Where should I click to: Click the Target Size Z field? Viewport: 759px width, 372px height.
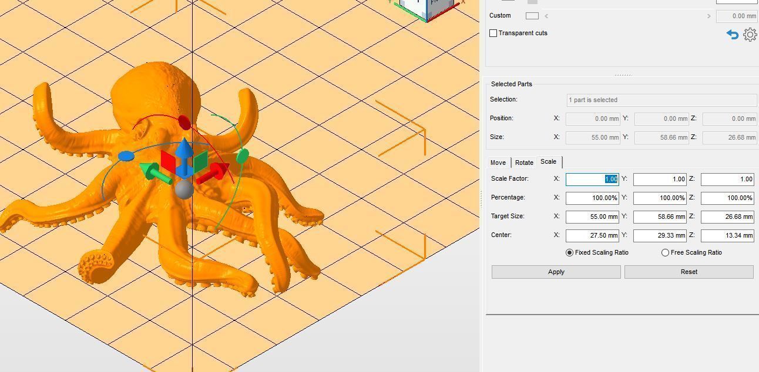(x=727, y=217)
